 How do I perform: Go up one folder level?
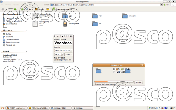[x=22, y=9]
